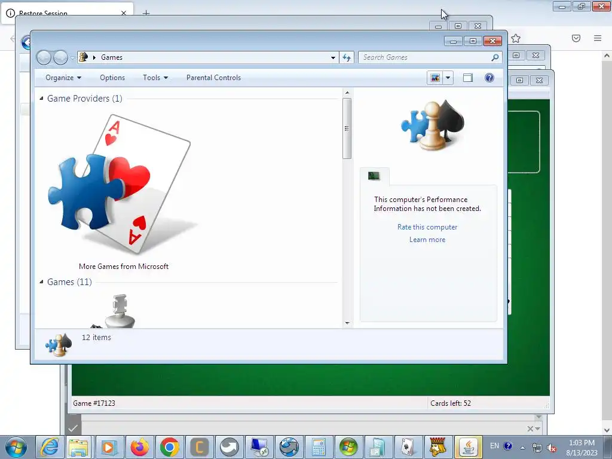Screen dimensions: 612x459
Task: Click the Rate this computer link
Action: coord(427,227)
